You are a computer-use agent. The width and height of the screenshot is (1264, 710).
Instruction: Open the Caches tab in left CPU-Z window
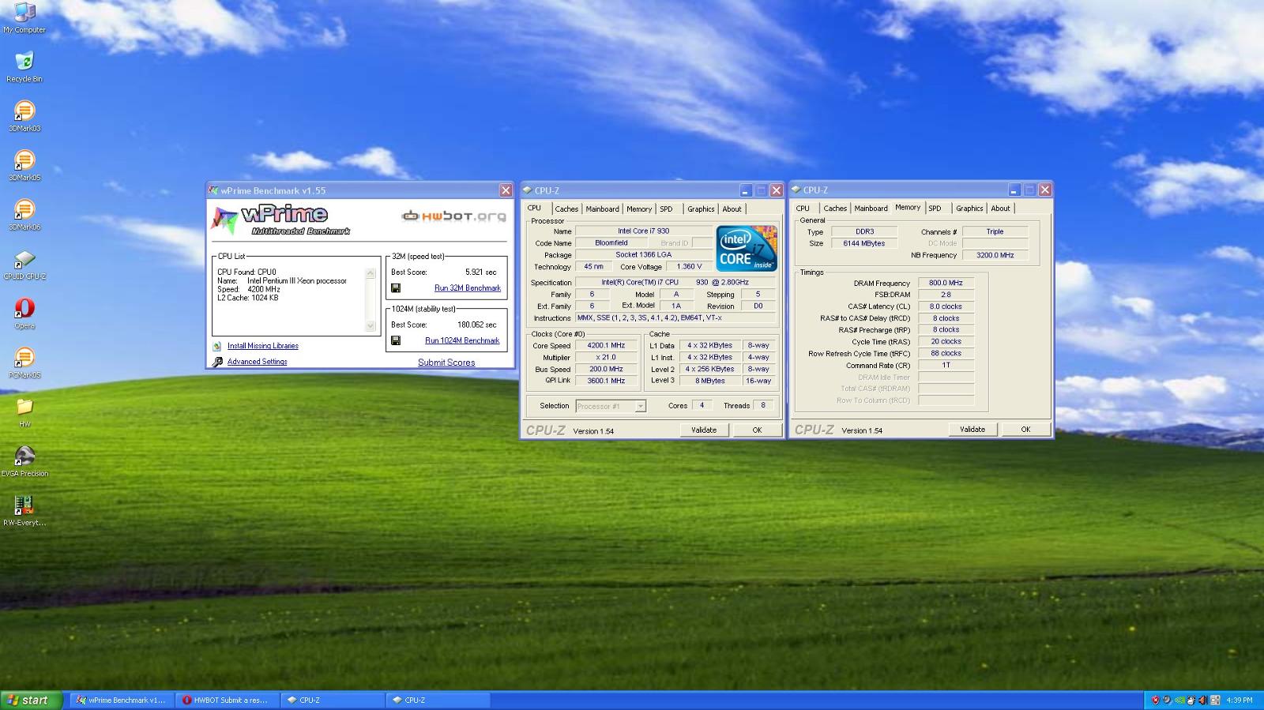[x=566, y=209]
